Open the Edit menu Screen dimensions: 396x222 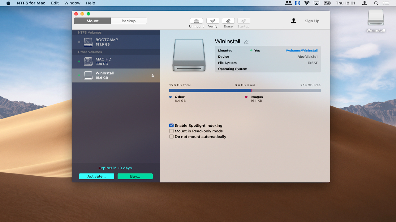click(x=55, y=3)
